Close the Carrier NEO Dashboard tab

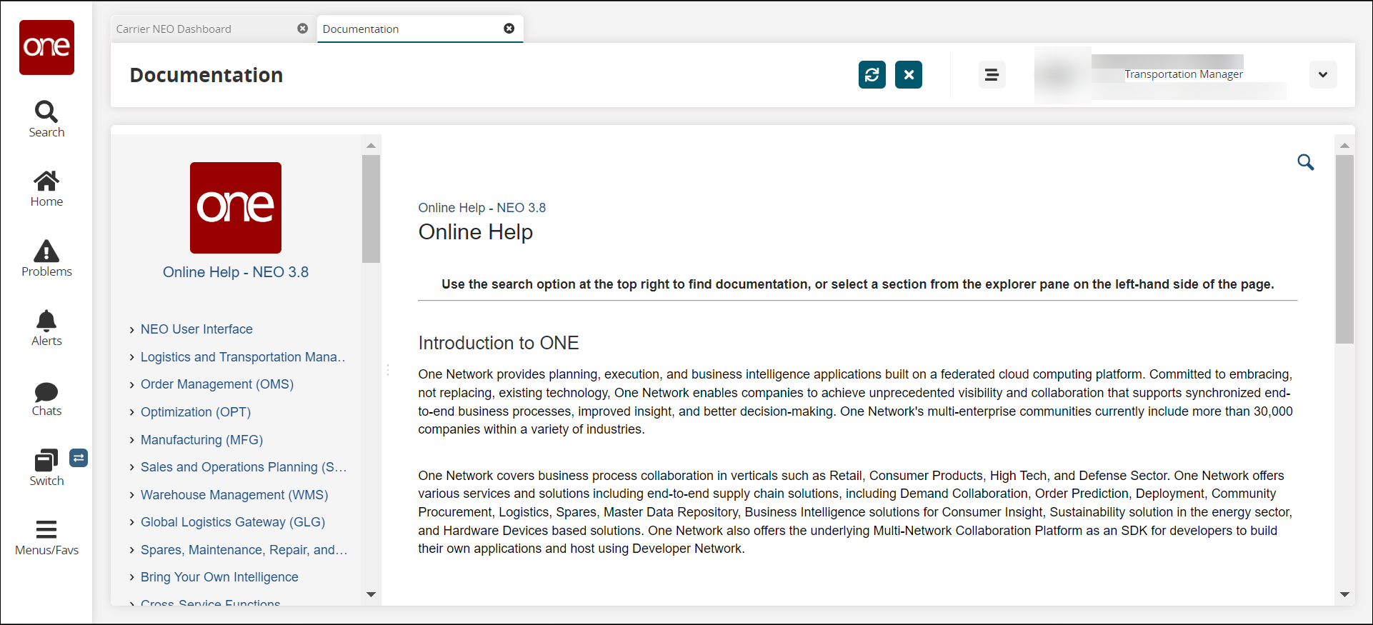click(303, 29)
